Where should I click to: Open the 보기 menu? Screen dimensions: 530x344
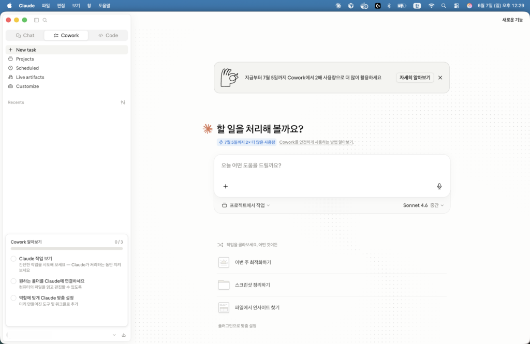76,6
